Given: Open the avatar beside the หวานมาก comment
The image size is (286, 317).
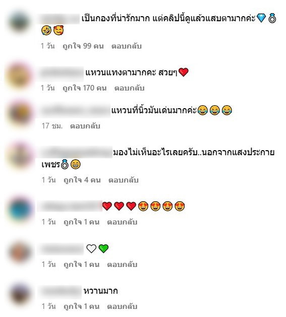Looking at the screenshot, I should tap(20, 295).
